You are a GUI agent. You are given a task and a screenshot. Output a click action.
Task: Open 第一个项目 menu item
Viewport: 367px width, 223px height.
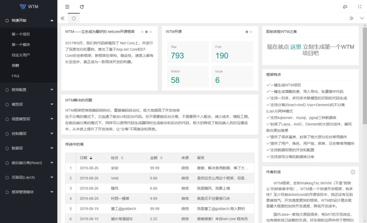tap(21, 34)
